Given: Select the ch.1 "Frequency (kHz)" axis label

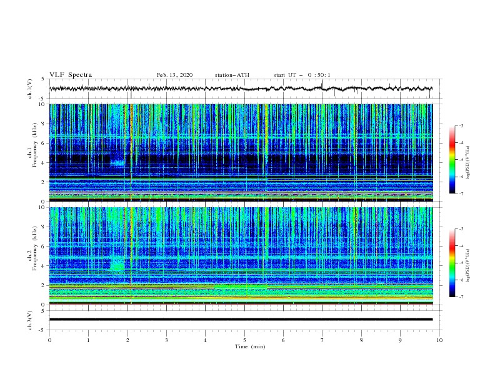Looking at the screenshot, I should [35, 145].
